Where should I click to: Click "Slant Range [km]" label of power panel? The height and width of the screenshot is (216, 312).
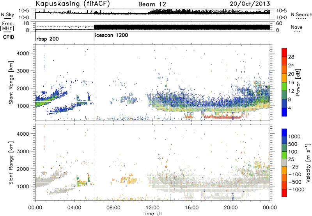(11, 82)
